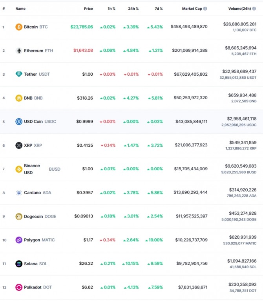Click the Volume(24h) info icon
This screenshot has width=263, height=301.
(254, 9)
